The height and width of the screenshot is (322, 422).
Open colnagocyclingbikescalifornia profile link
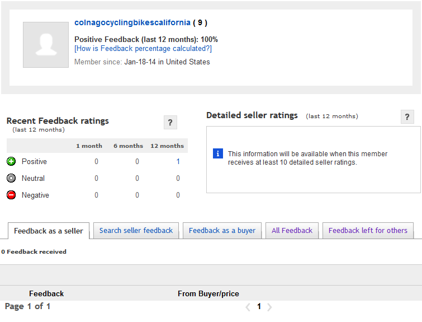(132, 23)
